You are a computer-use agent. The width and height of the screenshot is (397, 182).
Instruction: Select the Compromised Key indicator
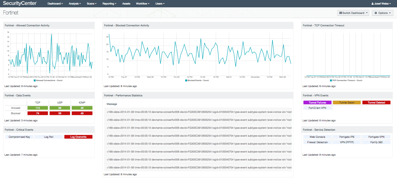[x=19, y=137]
